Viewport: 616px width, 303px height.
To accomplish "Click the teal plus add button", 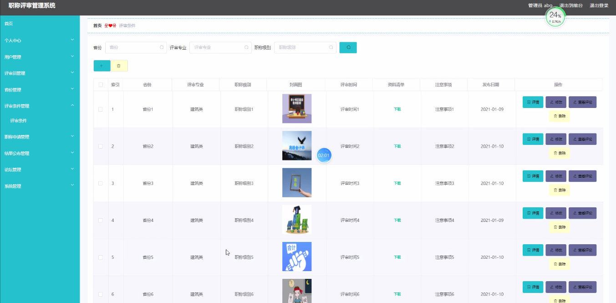I will [102, 66].
